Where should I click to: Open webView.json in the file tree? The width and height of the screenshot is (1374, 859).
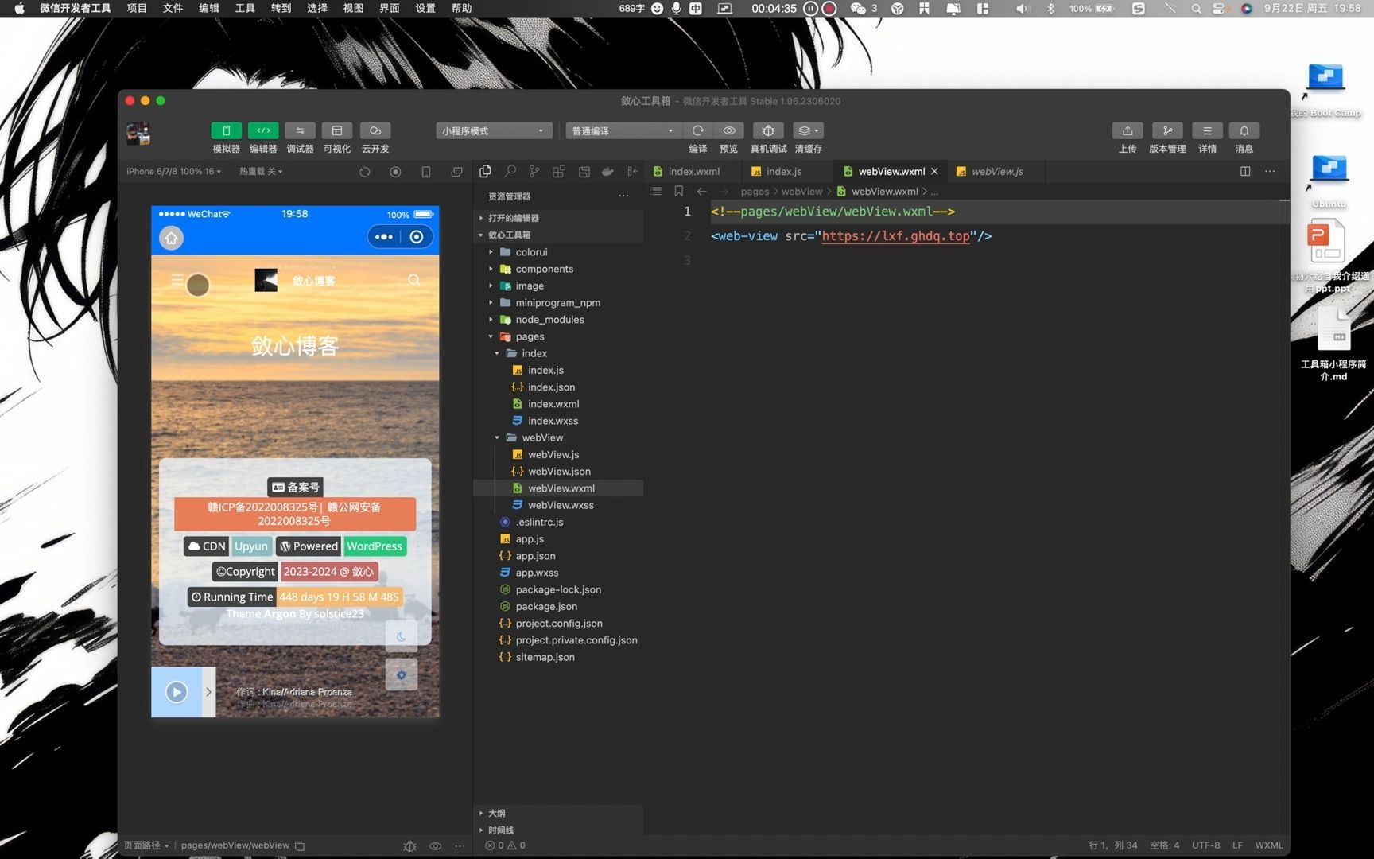(x=557, y=472)
